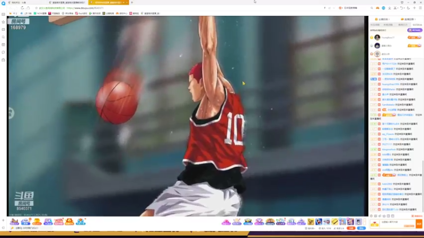Select the rocket gift icon
The height and width of the screenshot is (238, 424).
(x=319, y=222)
